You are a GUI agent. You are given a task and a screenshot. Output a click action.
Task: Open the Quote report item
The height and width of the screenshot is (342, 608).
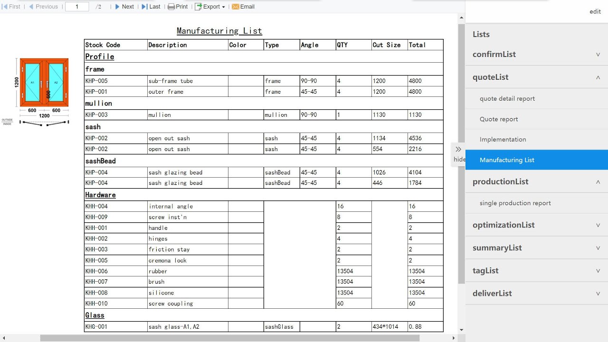pos(537,119)
